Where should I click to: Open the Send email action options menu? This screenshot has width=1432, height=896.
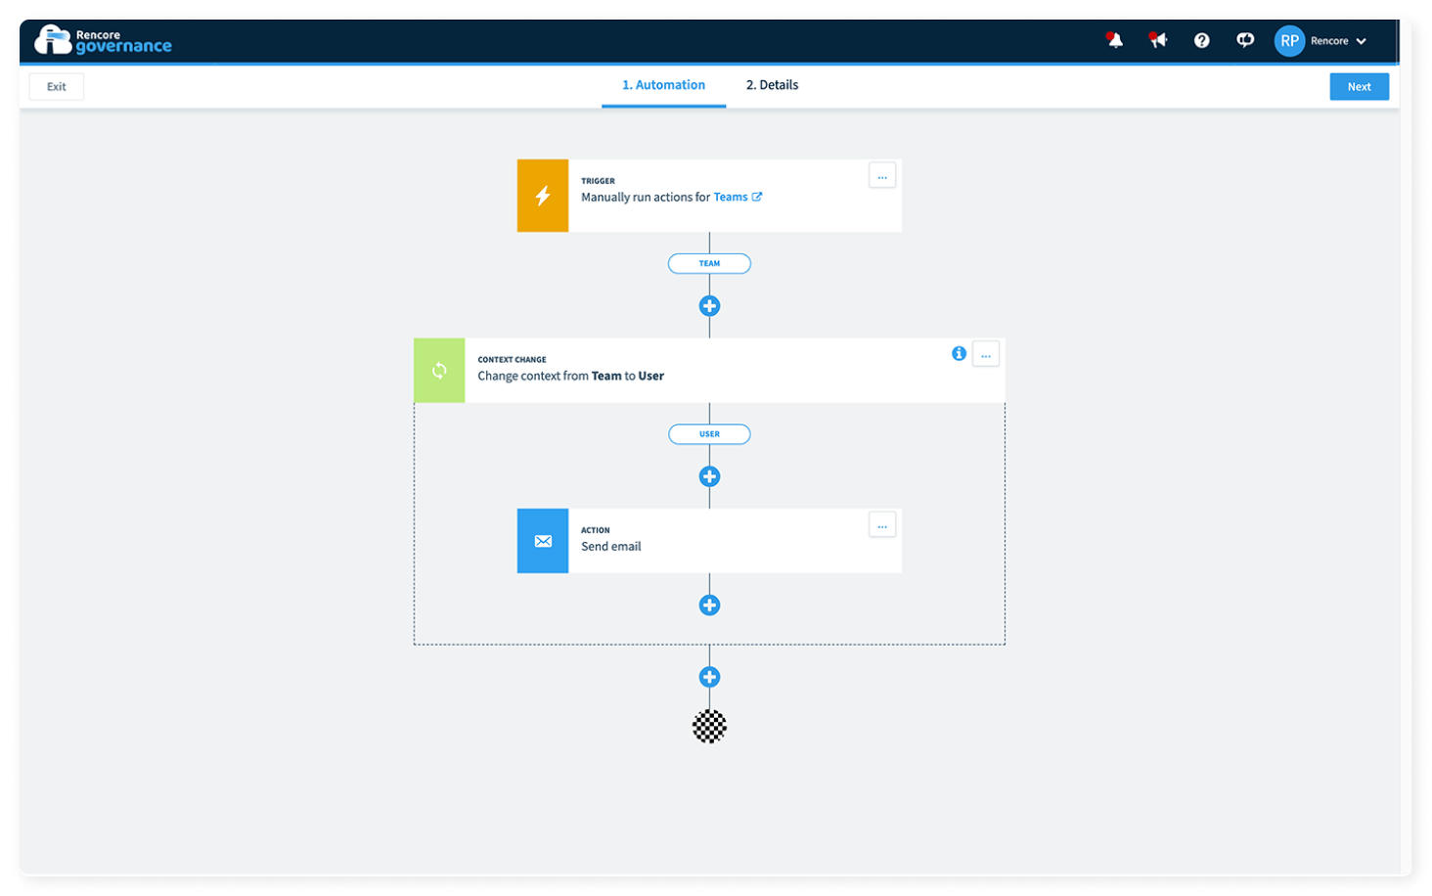pos(882,525)
